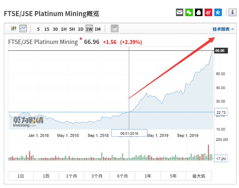Share to WeChat with the green icon

tap(189, 13)
